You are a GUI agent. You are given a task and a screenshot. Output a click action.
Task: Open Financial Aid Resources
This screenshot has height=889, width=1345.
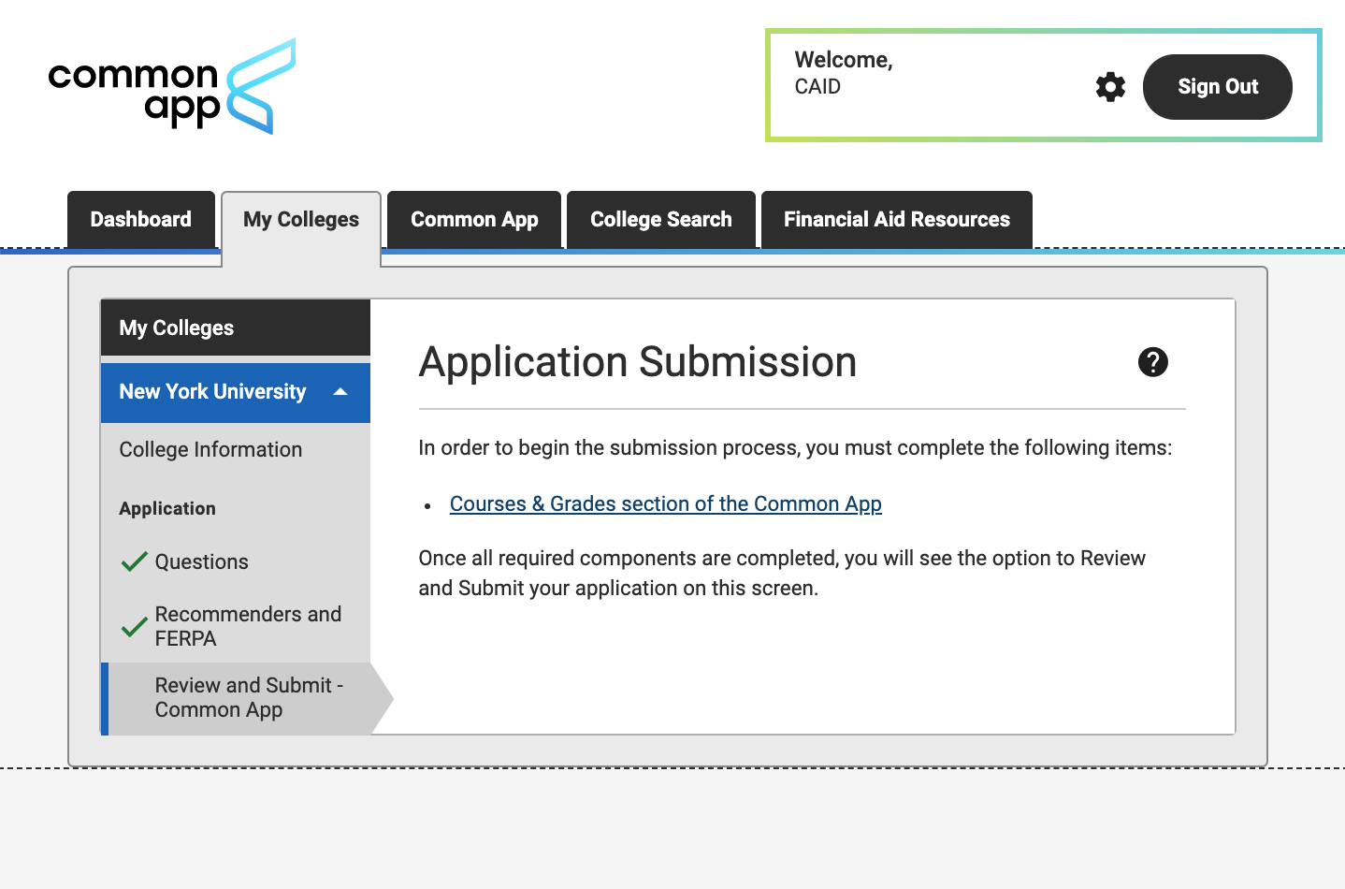tap(896, 219)
